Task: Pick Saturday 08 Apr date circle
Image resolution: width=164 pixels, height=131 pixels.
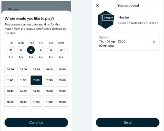Action: click(x=51, y=50)
